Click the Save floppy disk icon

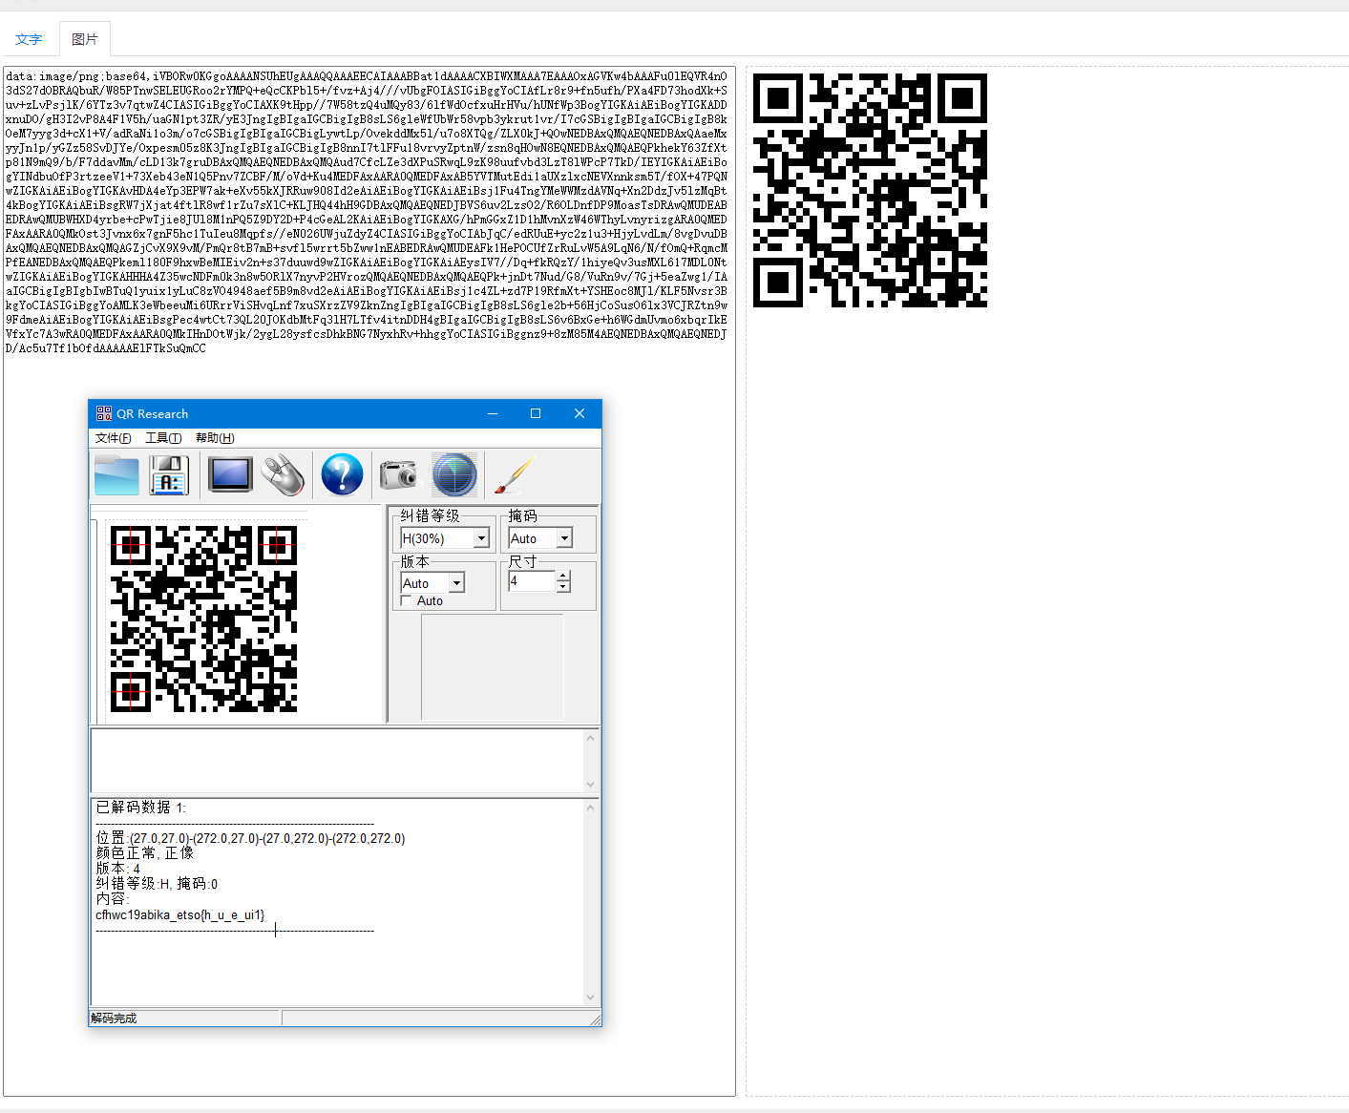click(x=169, y=475)
